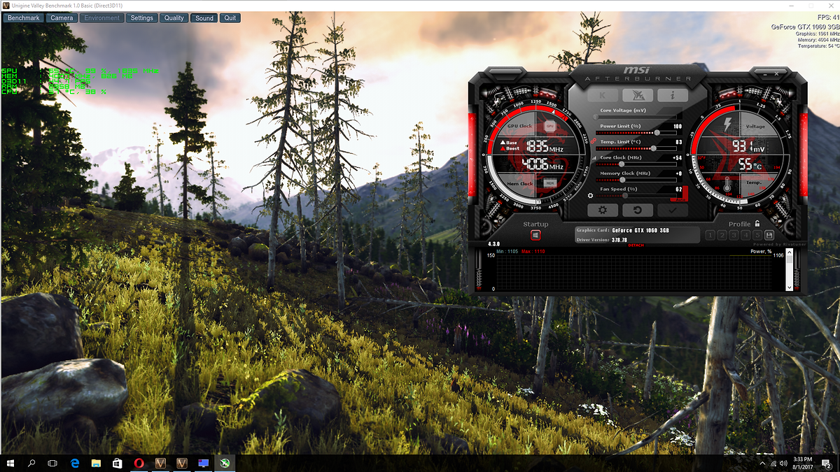
Task: Open the Sound menu in Valley
Action: click(x=204, y=18)
